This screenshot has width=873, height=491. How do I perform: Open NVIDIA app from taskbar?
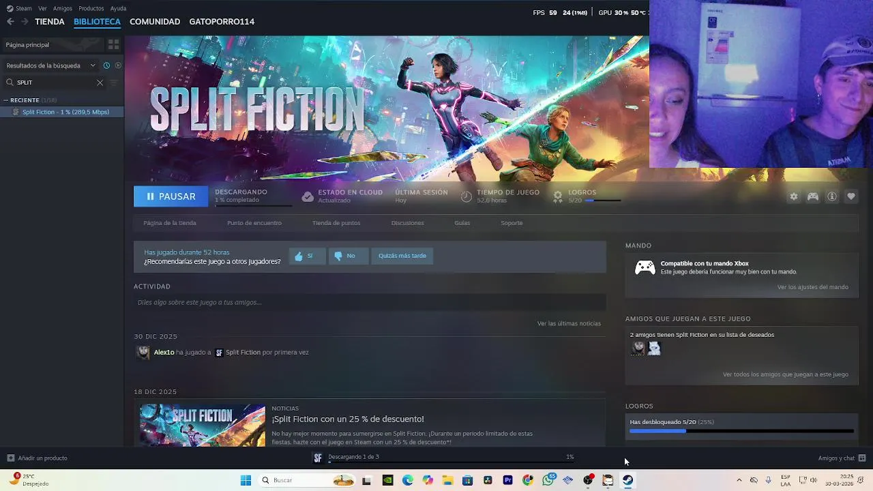(387, 480)
